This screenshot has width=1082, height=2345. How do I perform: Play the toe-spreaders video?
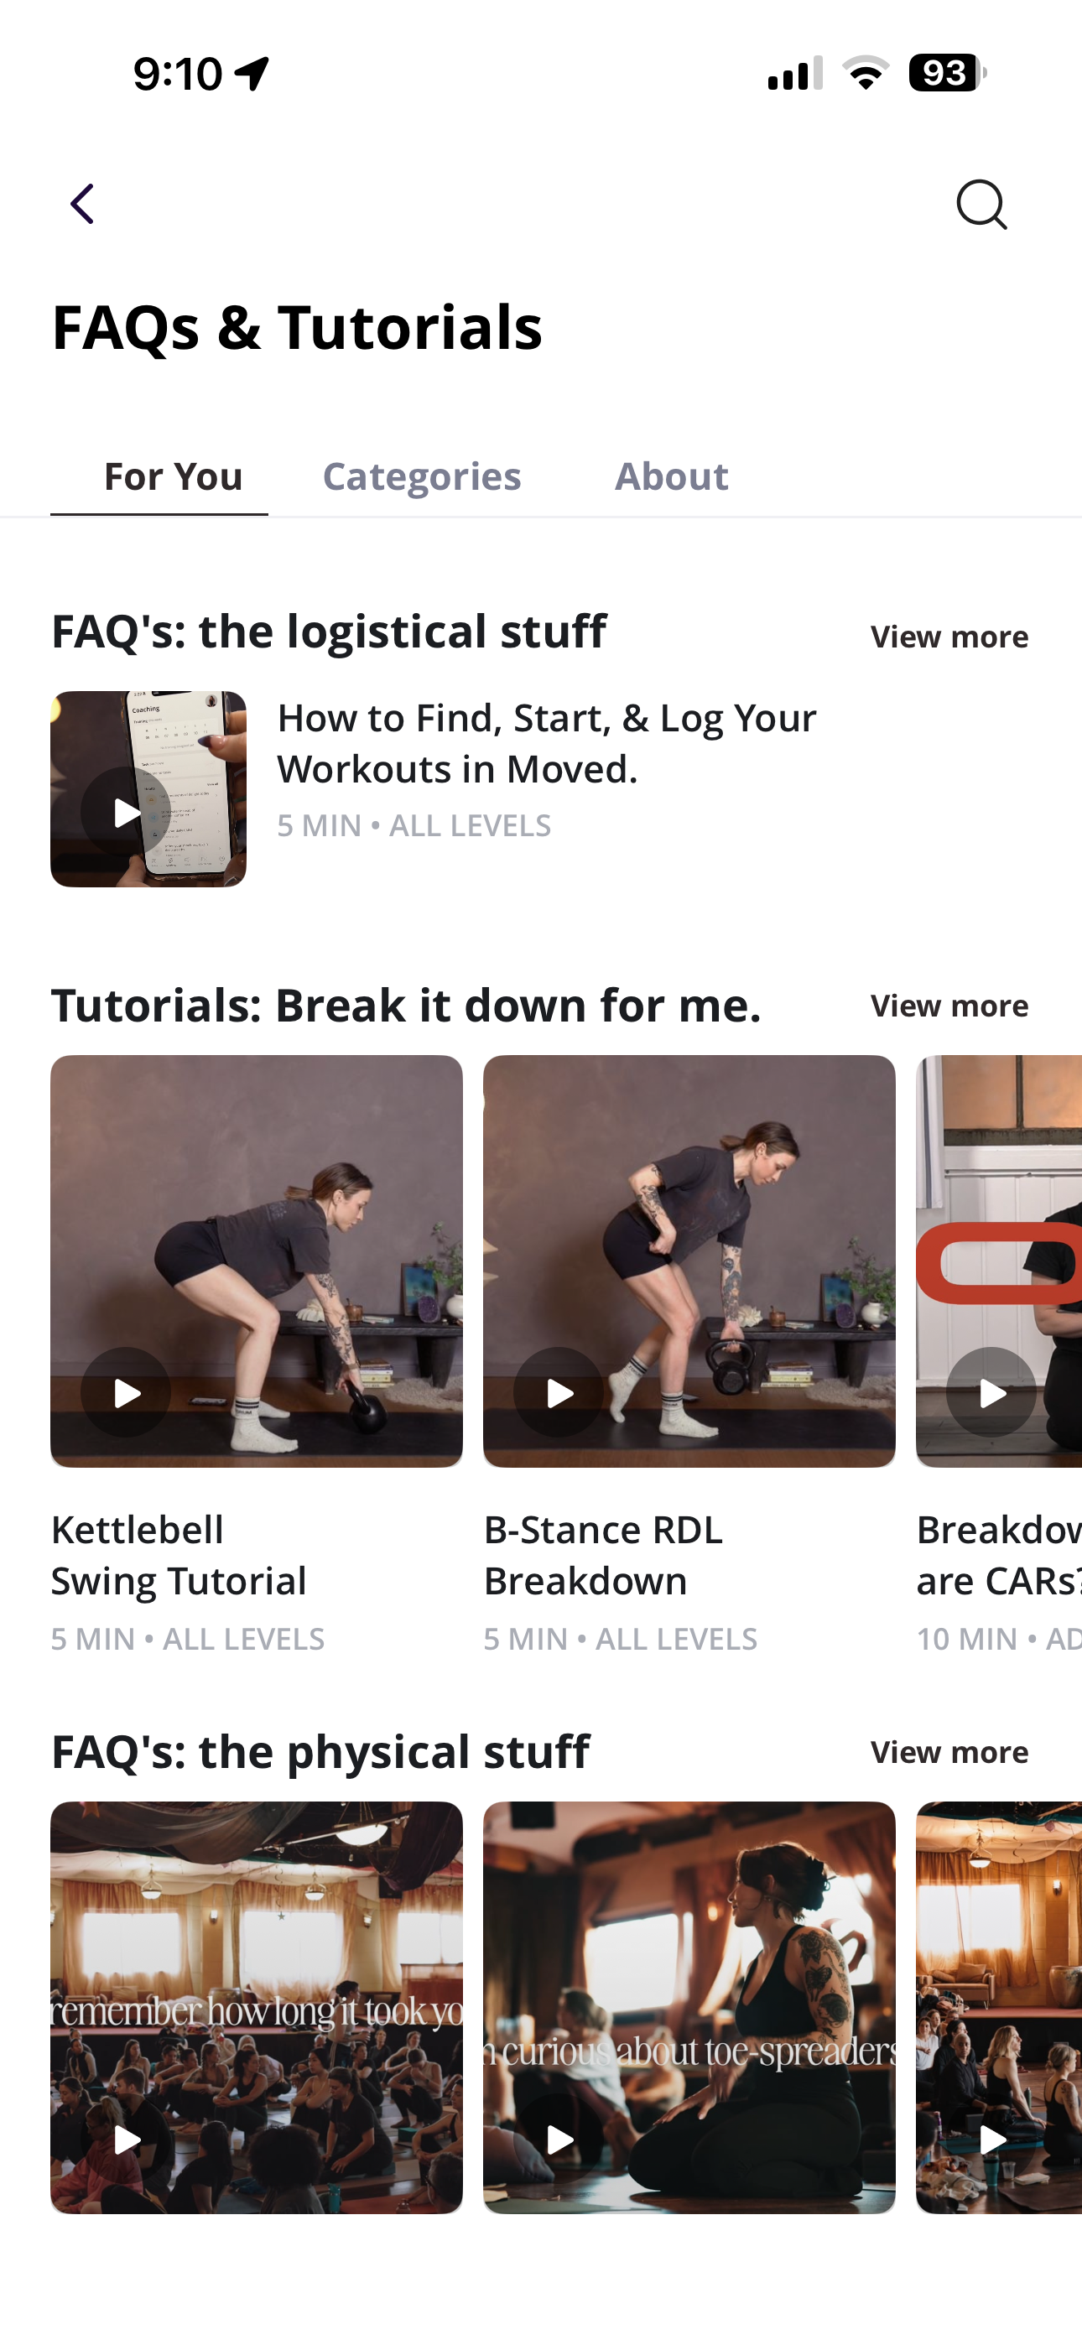(559, 2140)
